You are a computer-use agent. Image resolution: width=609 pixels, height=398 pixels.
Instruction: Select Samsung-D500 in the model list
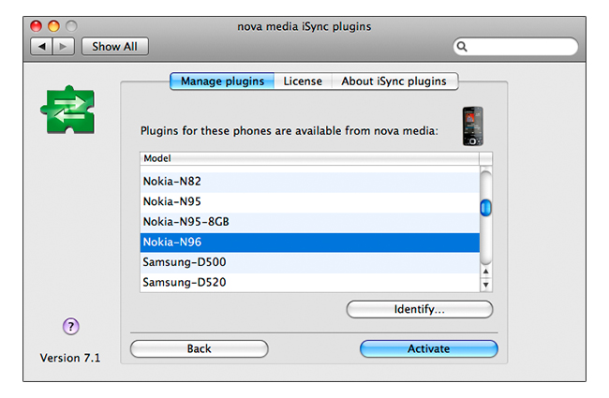[309, 262]
